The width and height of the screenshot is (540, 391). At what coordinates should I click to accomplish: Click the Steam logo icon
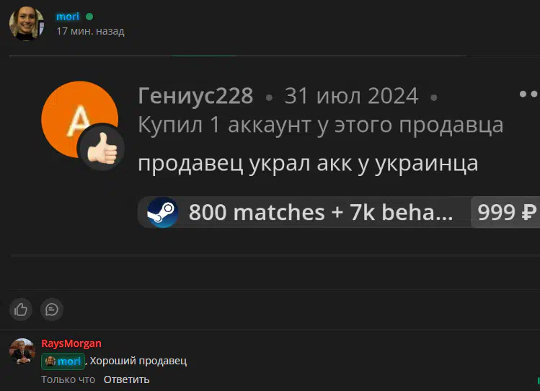(x=162, y=212)
